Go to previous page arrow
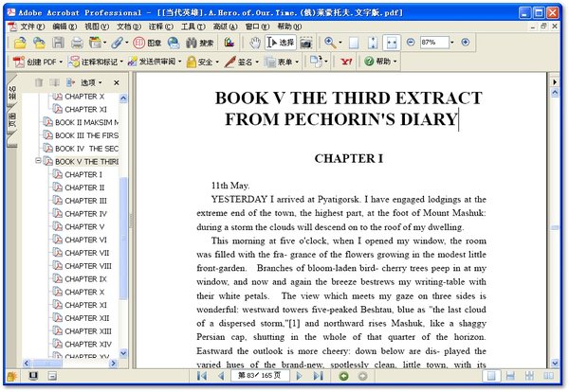 (221, 376)
